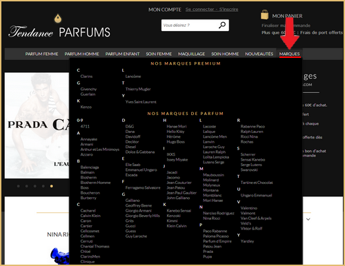The image size is (345, 266).
Task: Choose the Azzaro brand link
Action: [x=86, y=154]
